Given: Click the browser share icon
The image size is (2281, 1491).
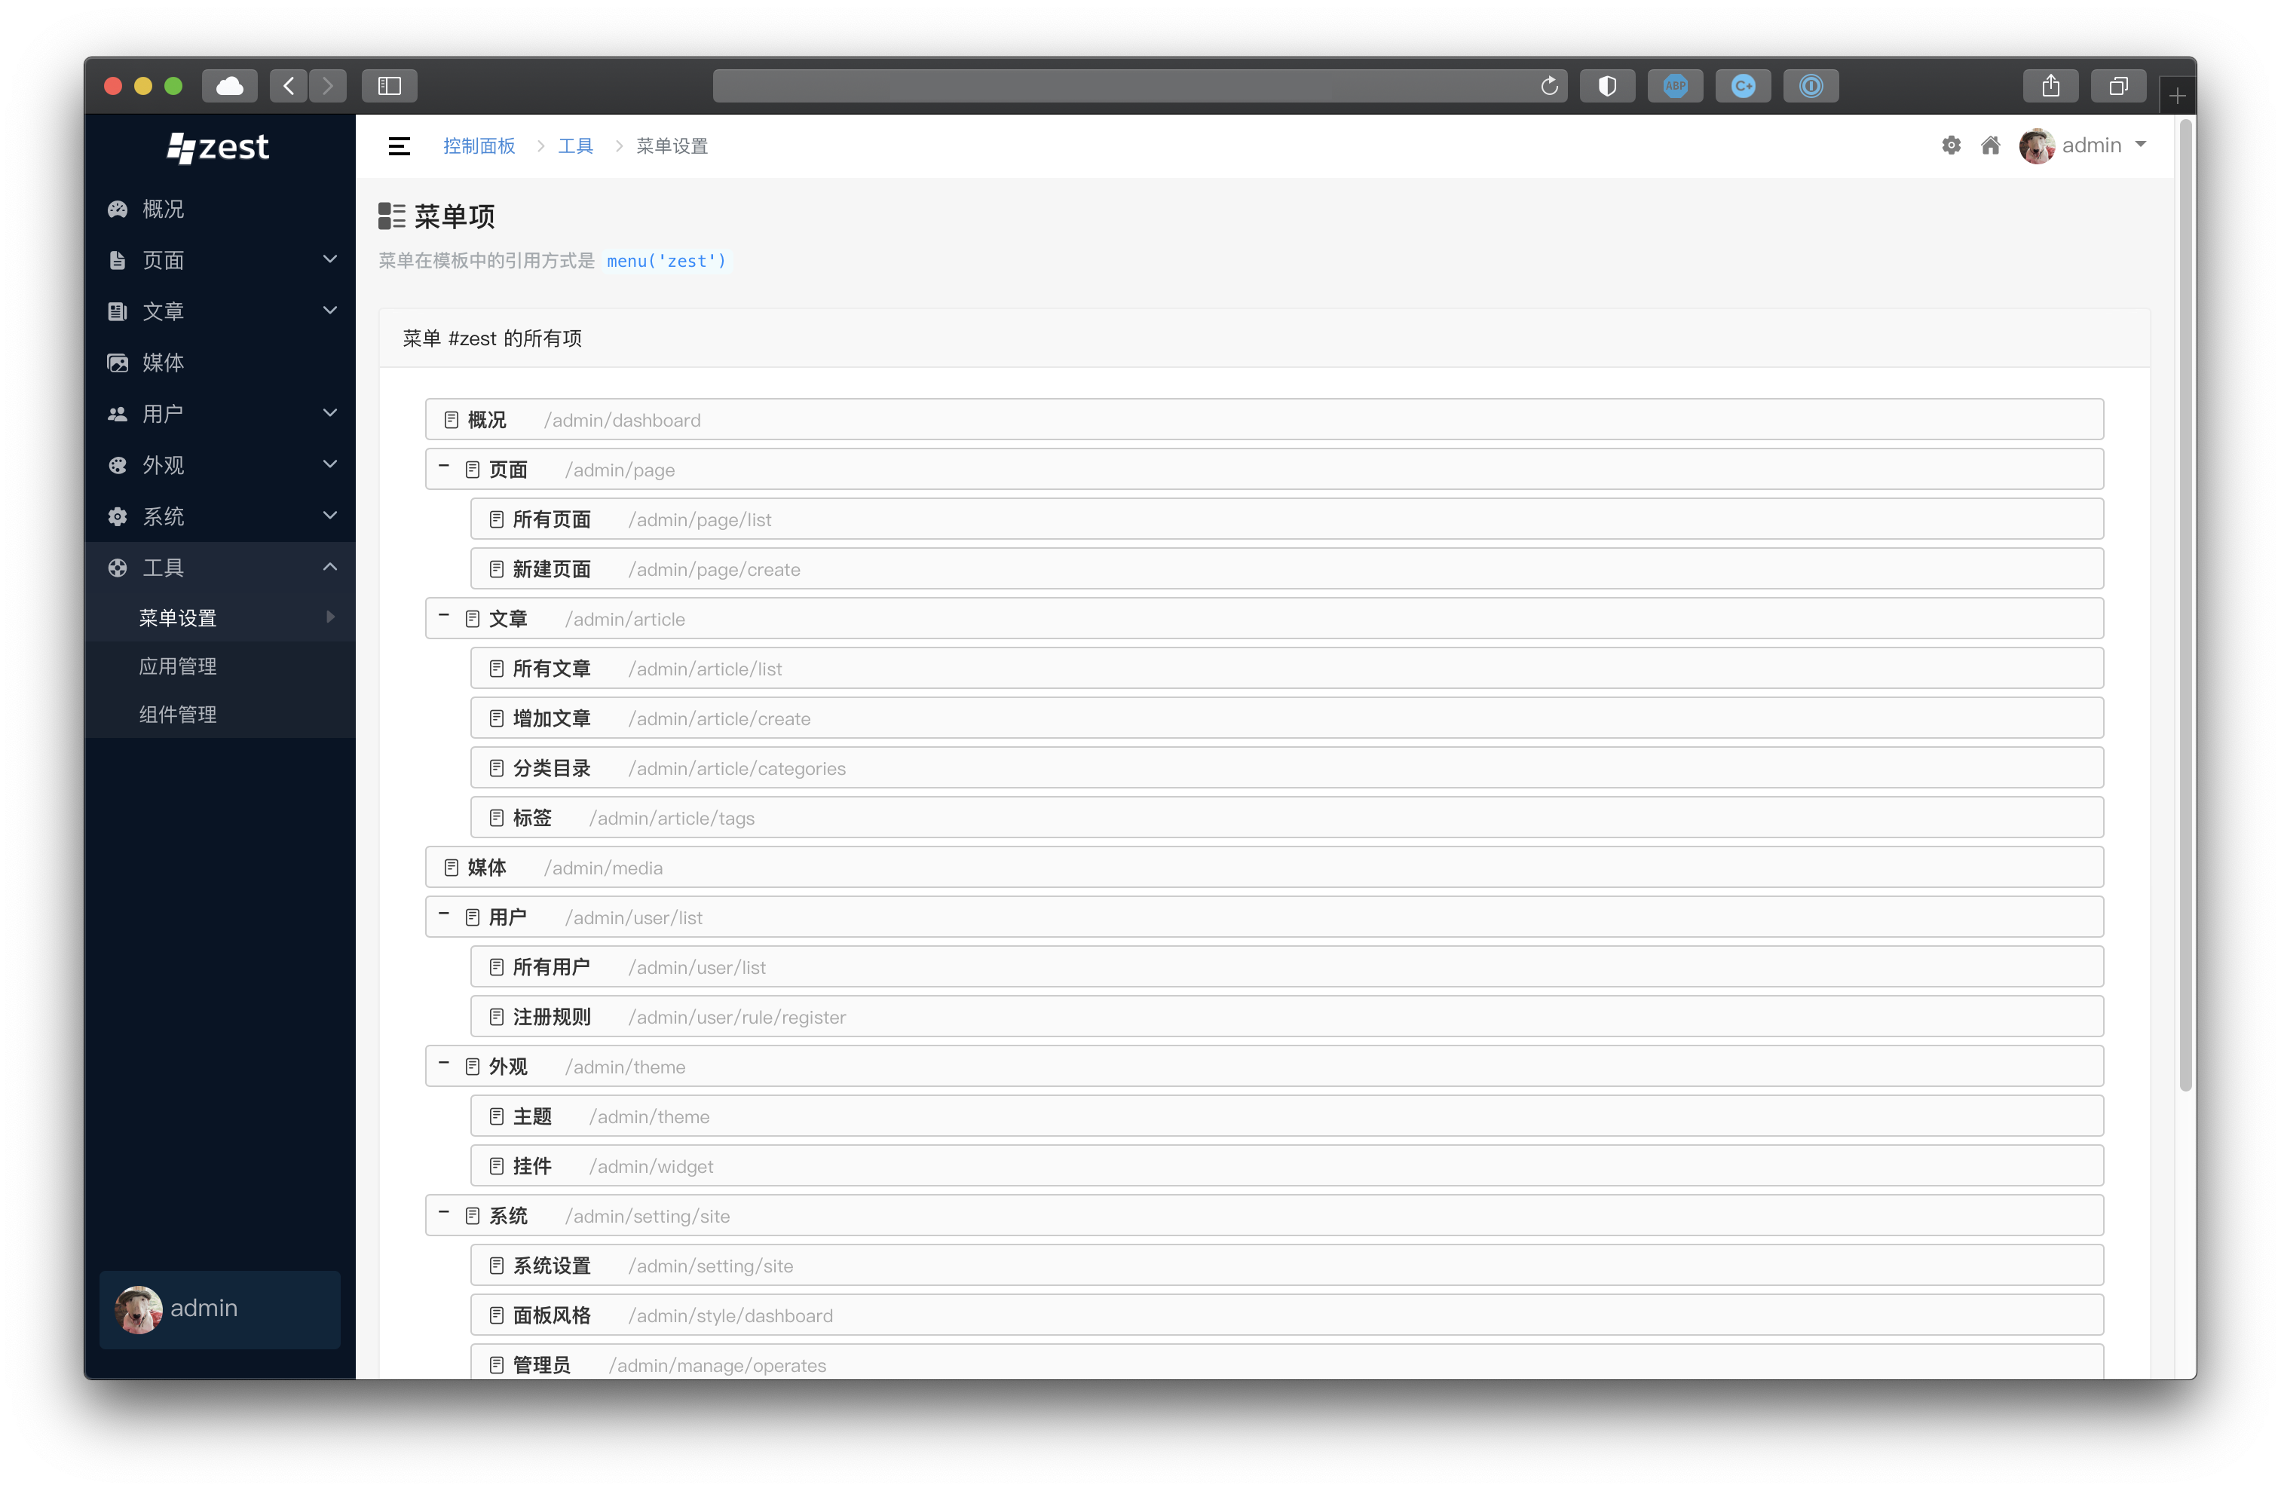Looking at the screenshot, I should pos(2050,86).
